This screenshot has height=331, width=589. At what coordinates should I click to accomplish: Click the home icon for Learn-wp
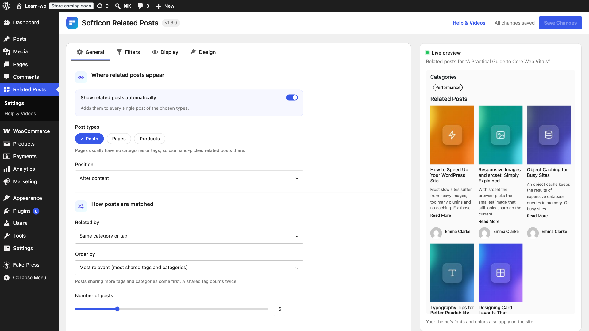19,6
